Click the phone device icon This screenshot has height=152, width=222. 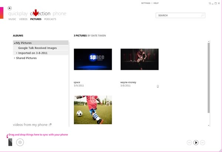pyautogui.click(x=10, y=142)
